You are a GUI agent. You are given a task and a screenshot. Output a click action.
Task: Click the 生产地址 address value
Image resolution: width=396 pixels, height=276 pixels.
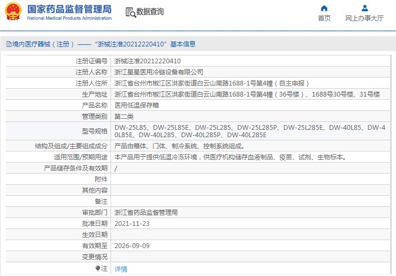tap(247, 94)
